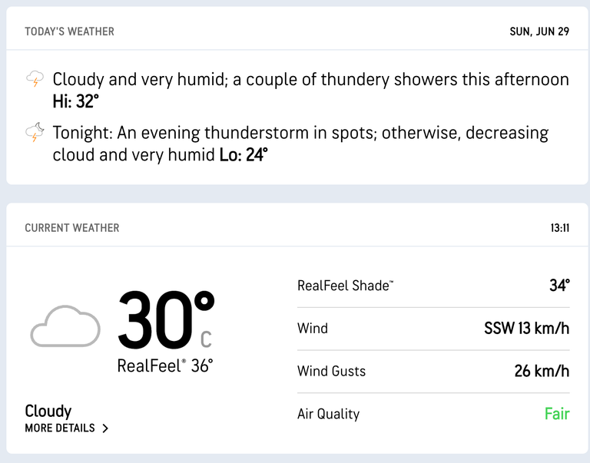590x463 pixels.
Task: Click the Hi: 32° forecast text
Action: [76, 101]
